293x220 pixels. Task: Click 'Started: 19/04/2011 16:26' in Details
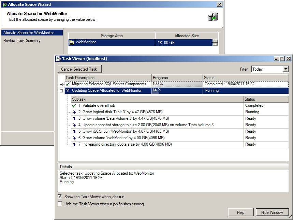(x=81, y=178)
